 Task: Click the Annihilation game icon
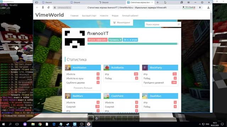click(68, 67)
